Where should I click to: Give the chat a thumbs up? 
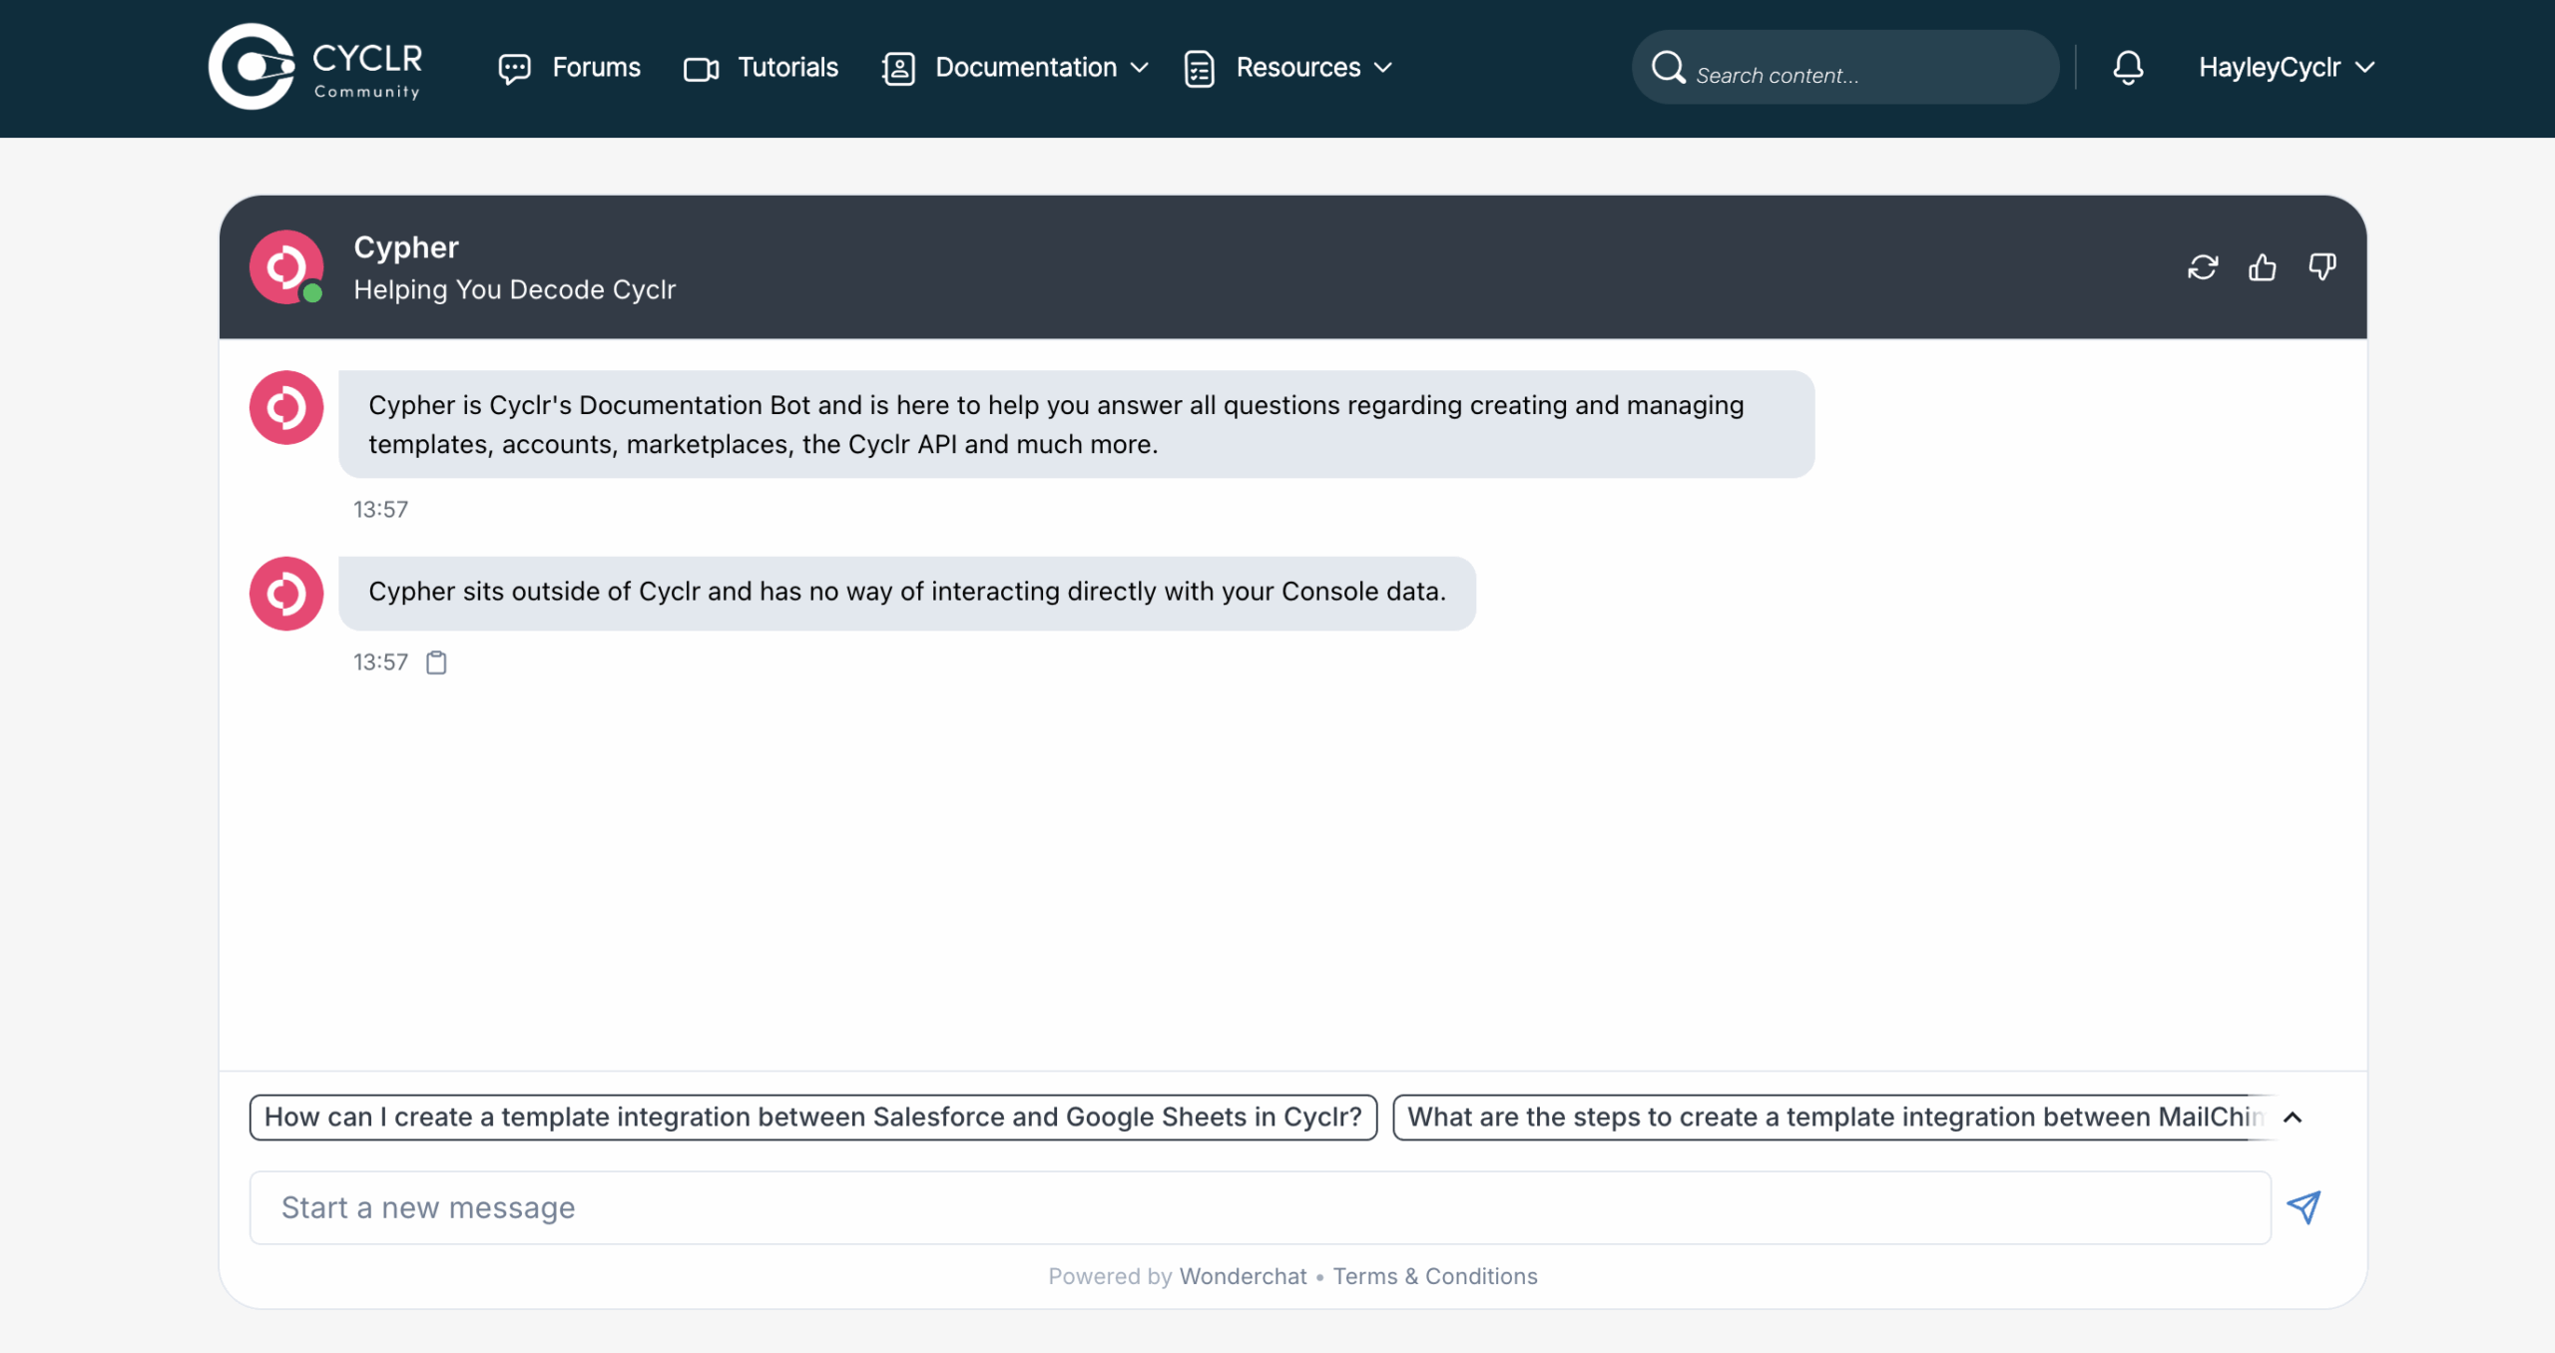tap(2263, 267)
